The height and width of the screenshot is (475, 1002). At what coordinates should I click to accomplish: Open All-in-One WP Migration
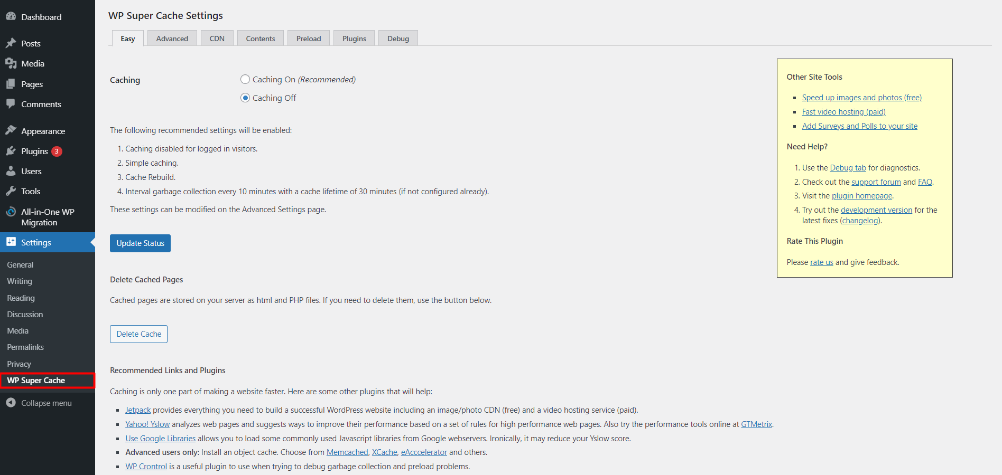coord(48,217)
